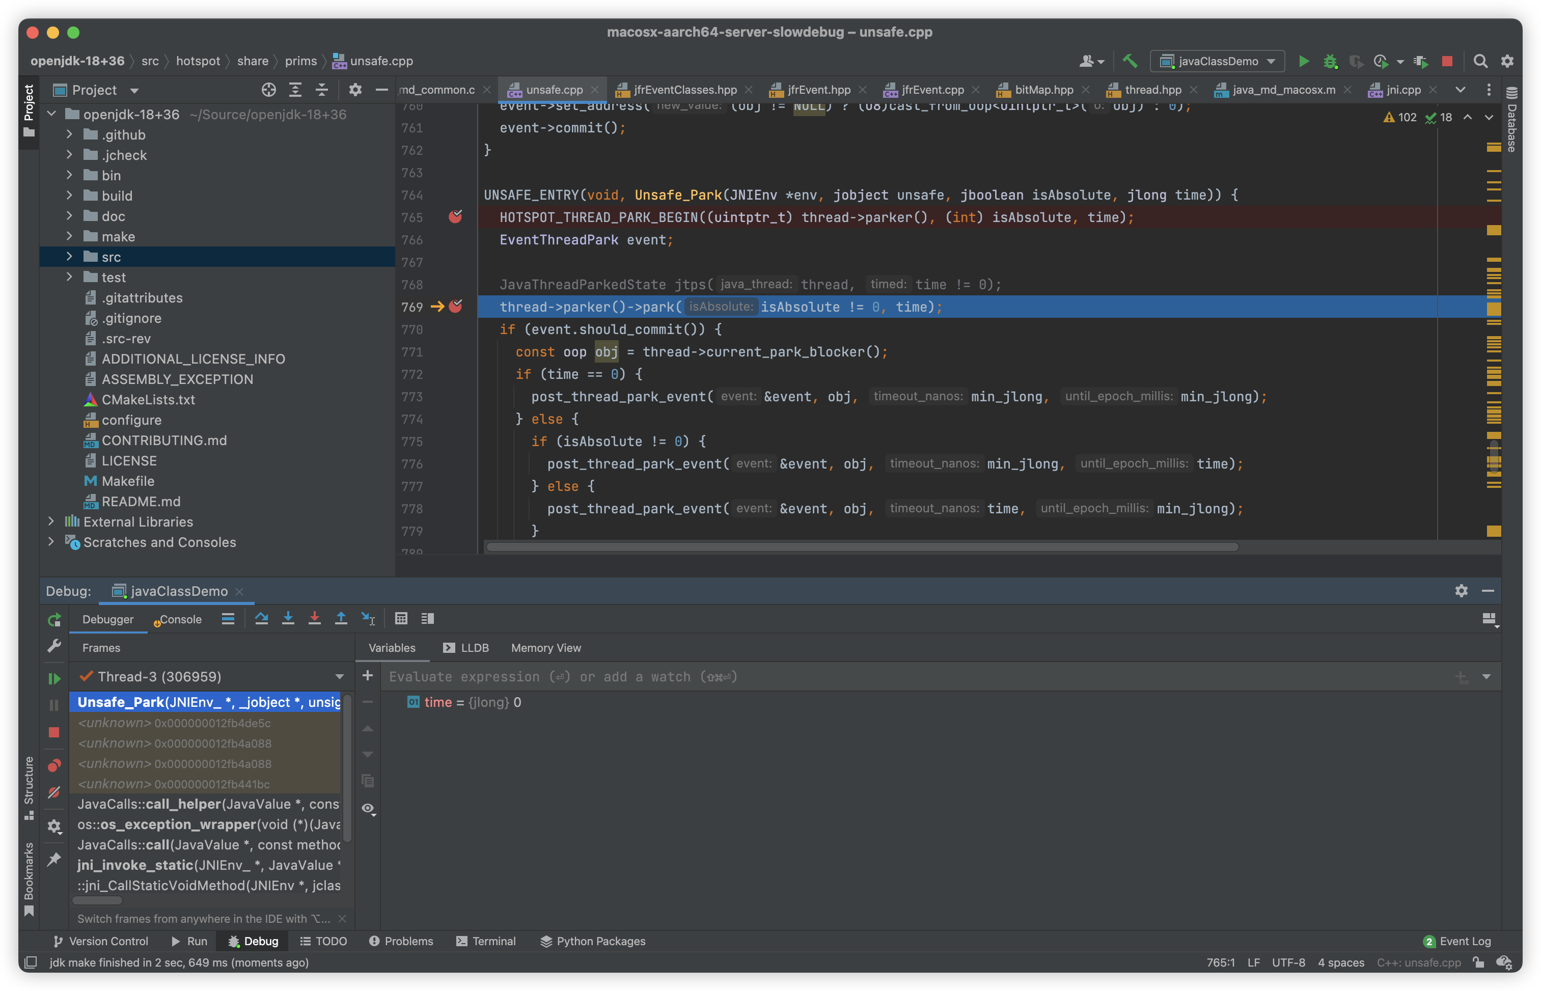Click the Rerun javaClassDemo icon

coord(54,620)
